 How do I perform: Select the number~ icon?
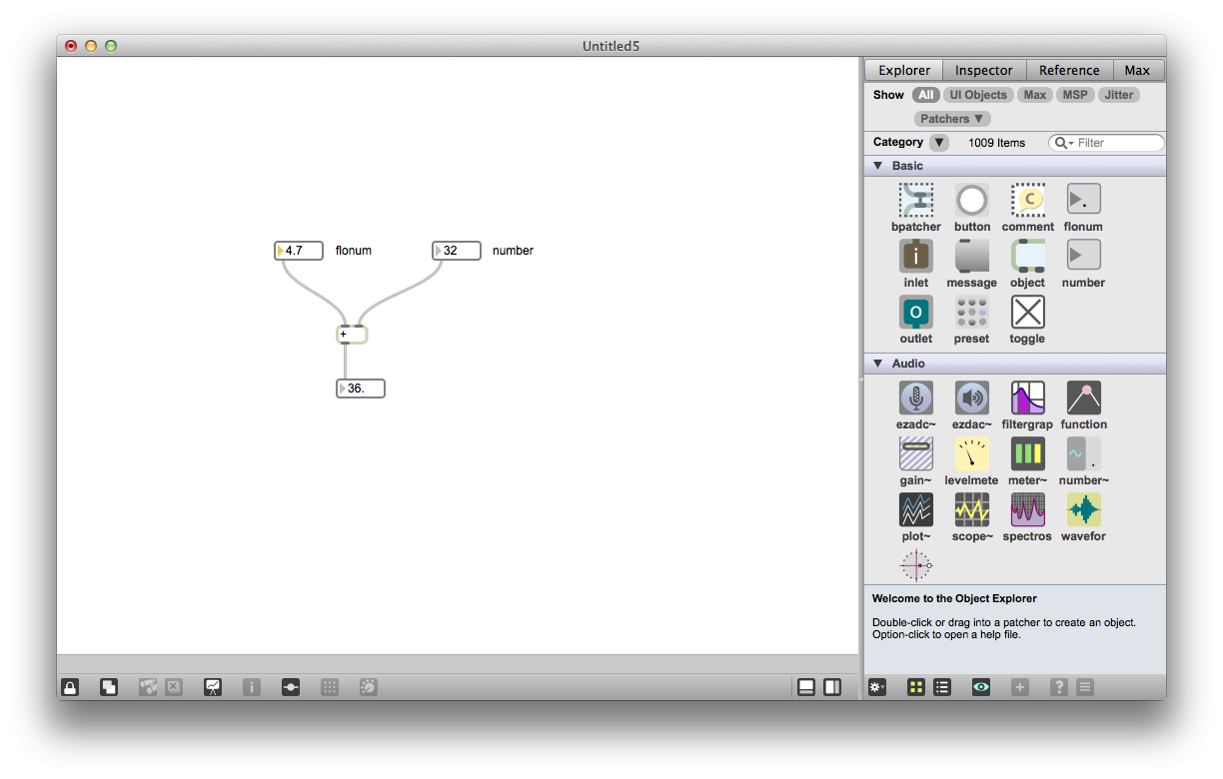click(1084, 453)
